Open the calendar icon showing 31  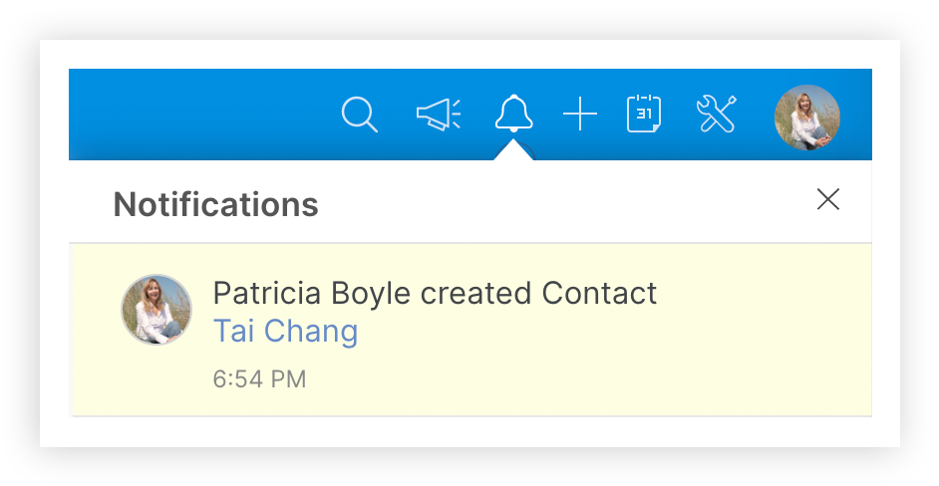pos(644,114)
